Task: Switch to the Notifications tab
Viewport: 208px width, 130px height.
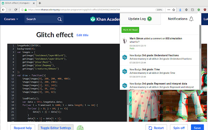Action: 181,19
